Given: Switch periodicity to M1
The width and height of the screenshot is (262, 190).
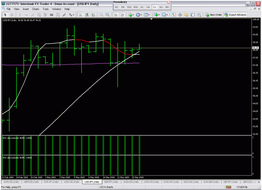Looking at the screenshot, I should click(117, 7).
